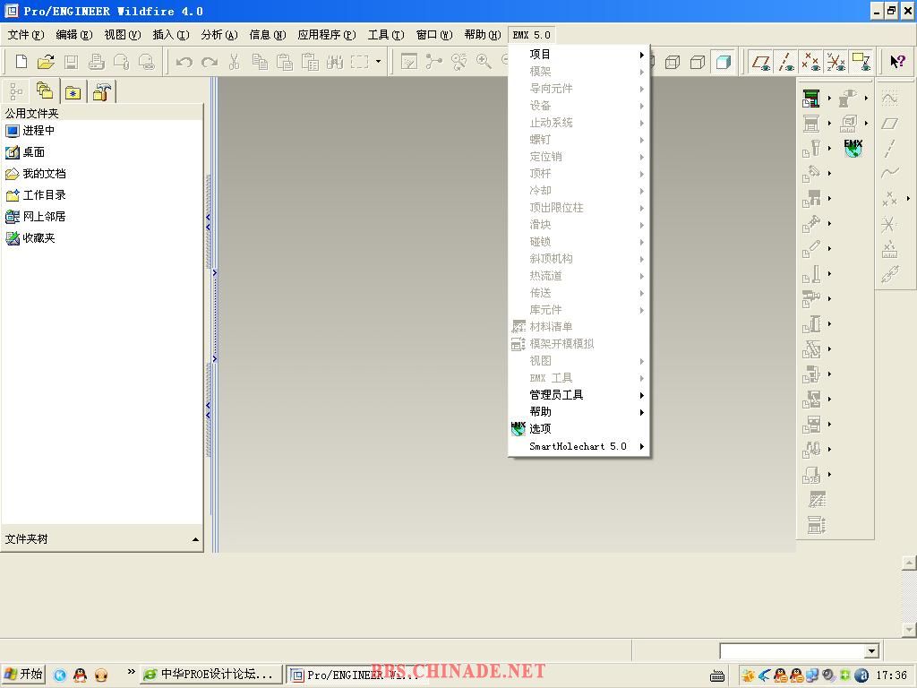Toggle datum points display
Image resolution: width=917 pixels, height=688 pixels.
[x=811, y=62]
